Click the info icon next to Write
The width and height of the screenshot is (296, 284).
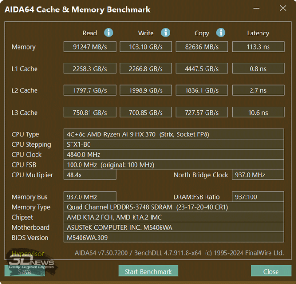pos(165,33)
